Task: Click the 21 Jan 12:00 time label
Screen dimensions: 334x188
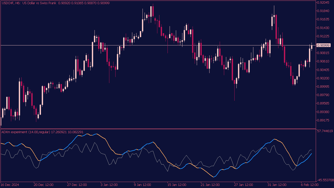Action: coord(210,185)
